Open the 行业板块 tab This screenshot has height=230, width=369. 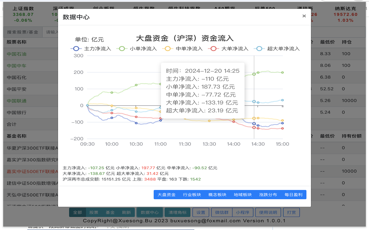192,195
